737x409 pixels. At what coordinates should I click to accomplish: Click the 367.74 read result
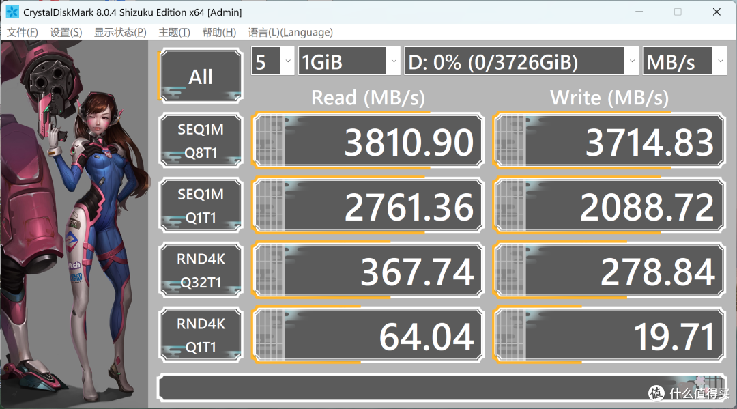point(368,270)
